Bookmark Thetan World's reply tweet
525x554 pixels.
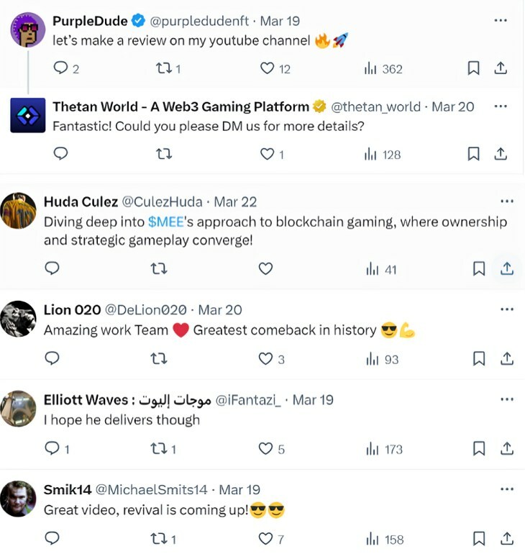[473, 154]
